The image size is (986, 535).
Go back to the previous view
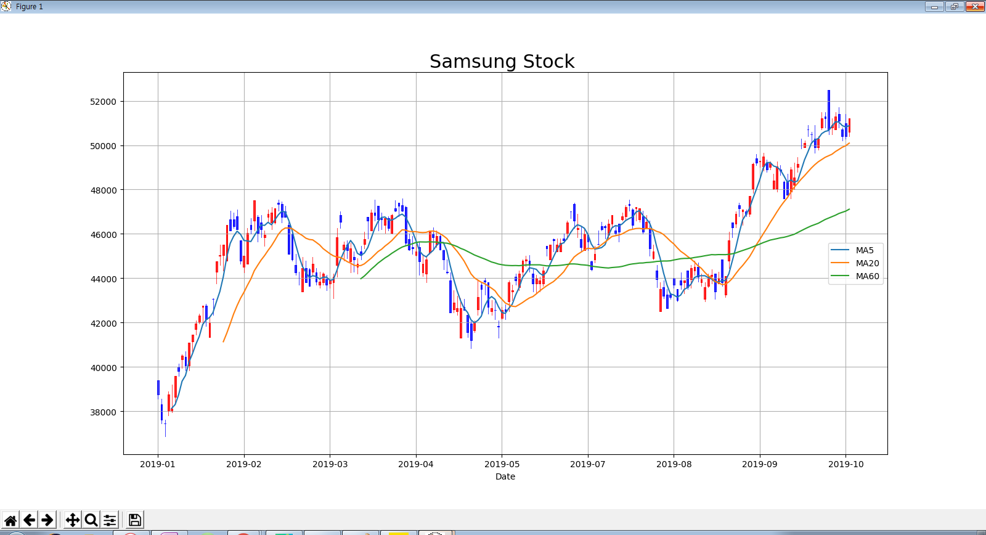click(29, 520)
